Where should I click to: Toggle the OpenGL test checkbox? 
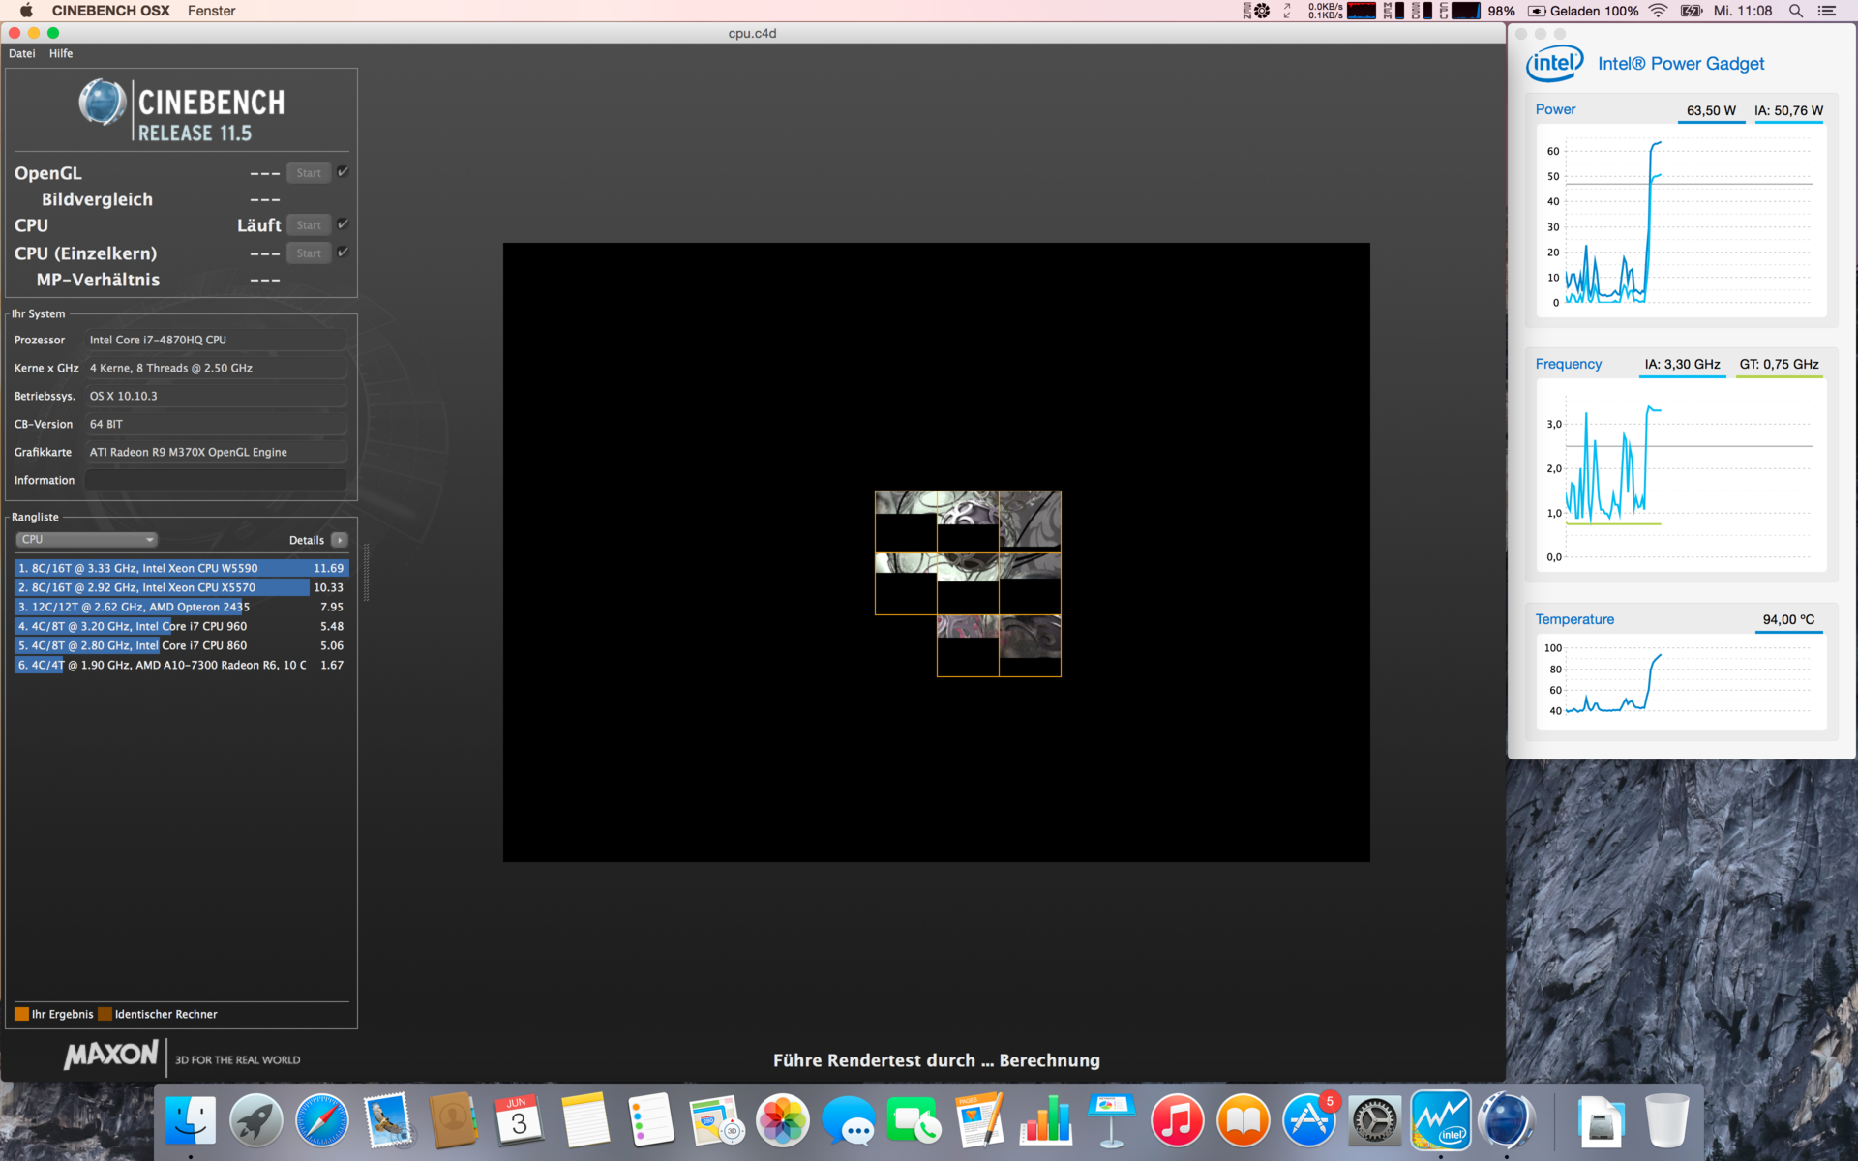point(343,172)
